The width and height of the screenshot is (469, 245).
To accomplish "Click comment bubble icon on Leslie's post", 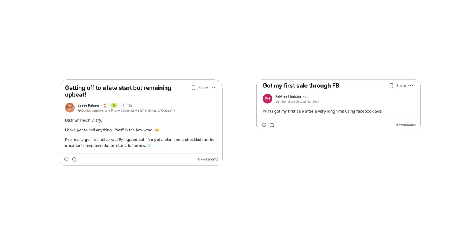I will tap(74, 159).
